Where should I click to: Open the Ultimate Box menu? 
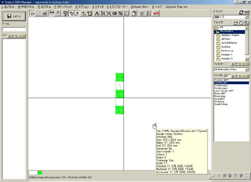pyautogui.click(x=140, y=7)
